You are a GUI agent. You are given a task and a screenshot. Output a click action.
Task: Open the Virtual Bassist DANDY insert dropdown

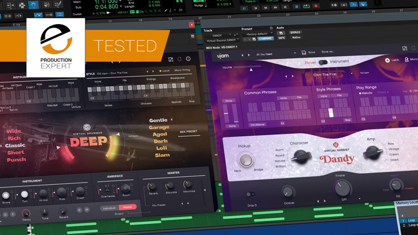pyautogui.click(x=223, y=40)
